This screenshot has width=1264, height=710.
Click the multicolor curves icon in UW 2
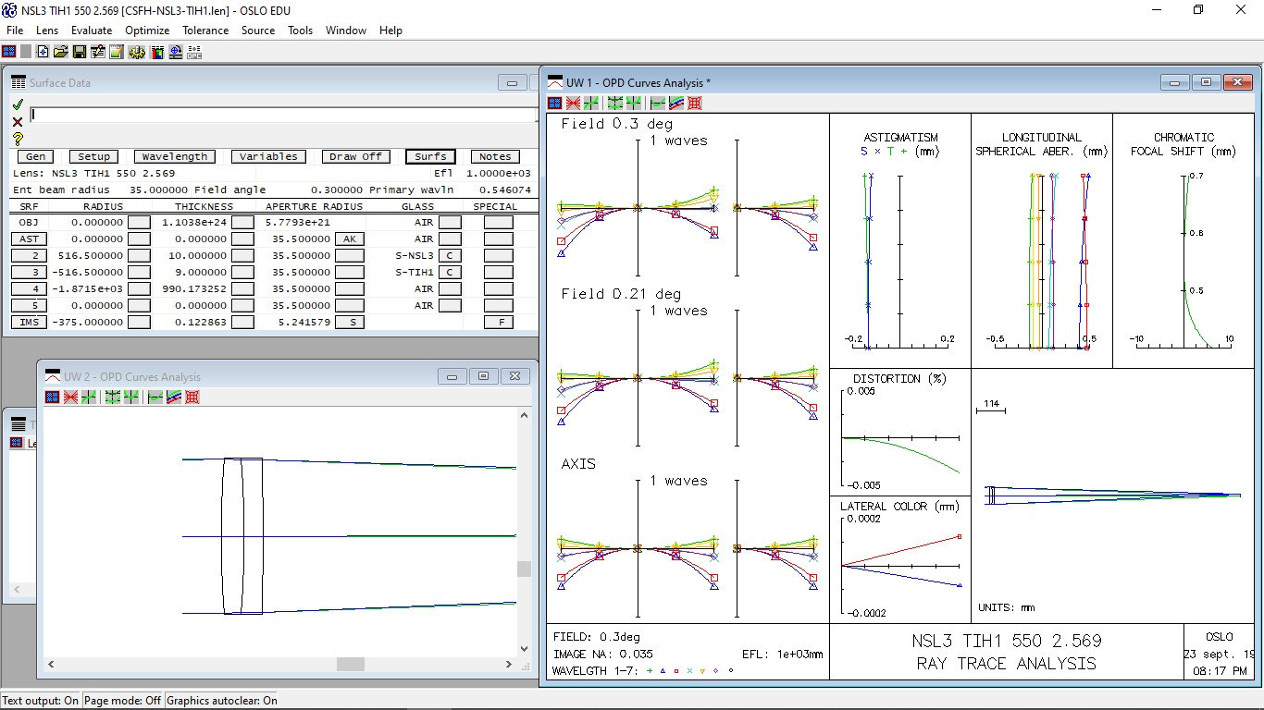[174, 397]
